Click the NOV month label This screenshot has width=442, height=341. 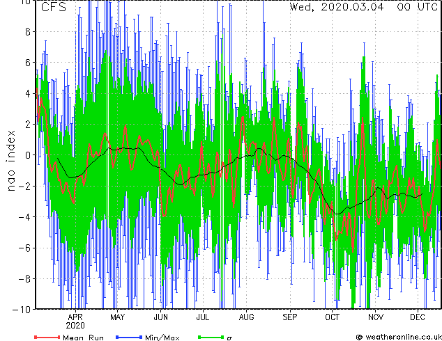click(376, 317)
